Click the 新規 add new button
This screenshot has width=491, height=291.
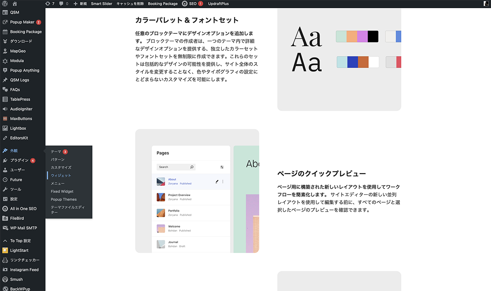point(80,4)
